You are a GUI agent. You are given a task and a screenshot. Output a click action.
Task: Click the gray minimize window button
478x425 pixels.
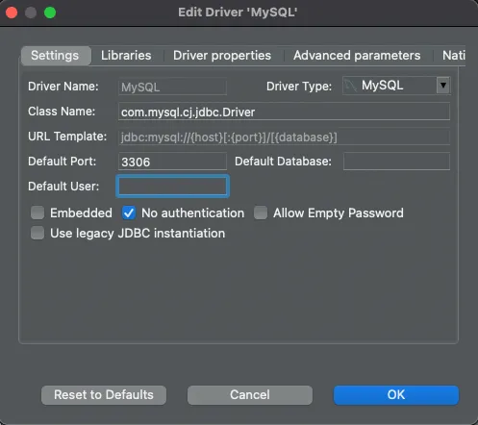pos(31,12)
